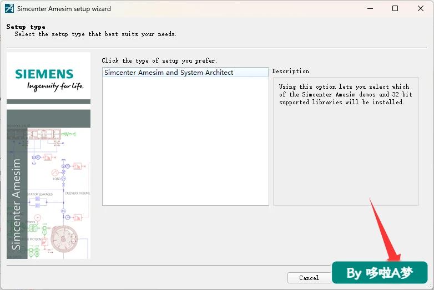Image resolution: width=434 pixels, height=290 pixels.
Task: Click the 'Ingenuity for life' tagline
Action: point(55,87)
